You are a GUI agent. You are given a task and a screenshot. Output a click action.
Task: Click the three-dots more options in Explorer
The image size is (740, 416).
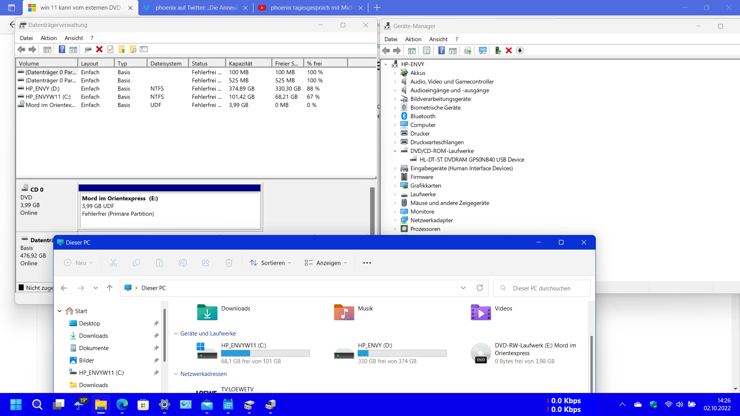pos(367,263)
